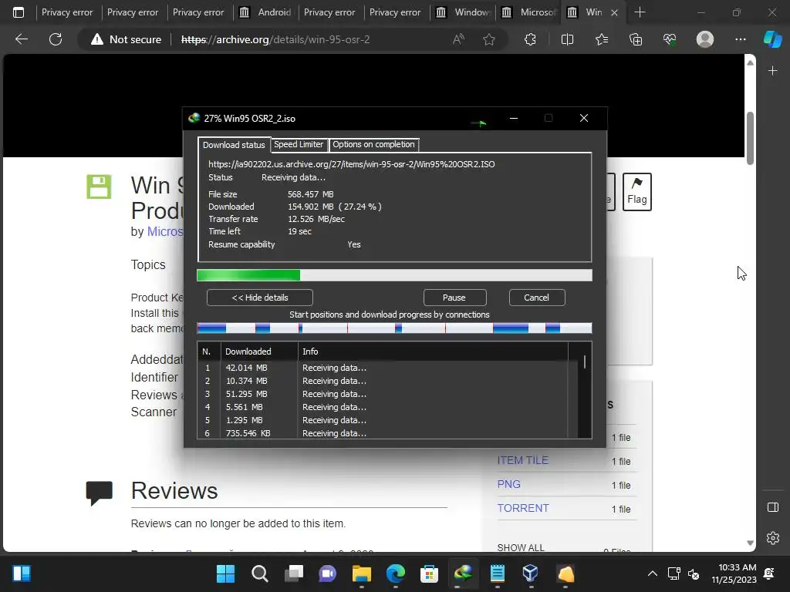The width and height of the screenshot is (790, 592).
Task: Click the Not secure warning icon
Action: (x=96, y=39)
